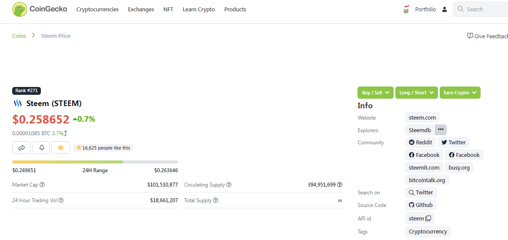This screenshot has width=508, height=240.
Task: Click the Steem Price breadcrumb text
Action: 56,36
